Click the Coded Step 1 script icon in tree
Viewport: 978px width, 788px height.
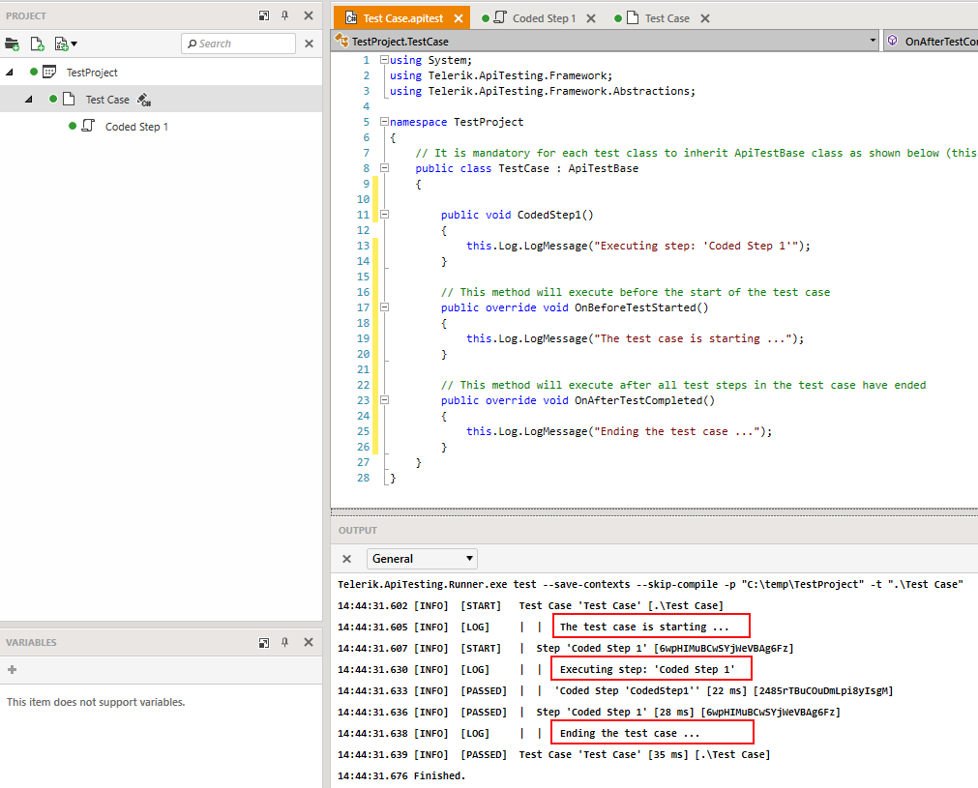click(x=89, y=126)
